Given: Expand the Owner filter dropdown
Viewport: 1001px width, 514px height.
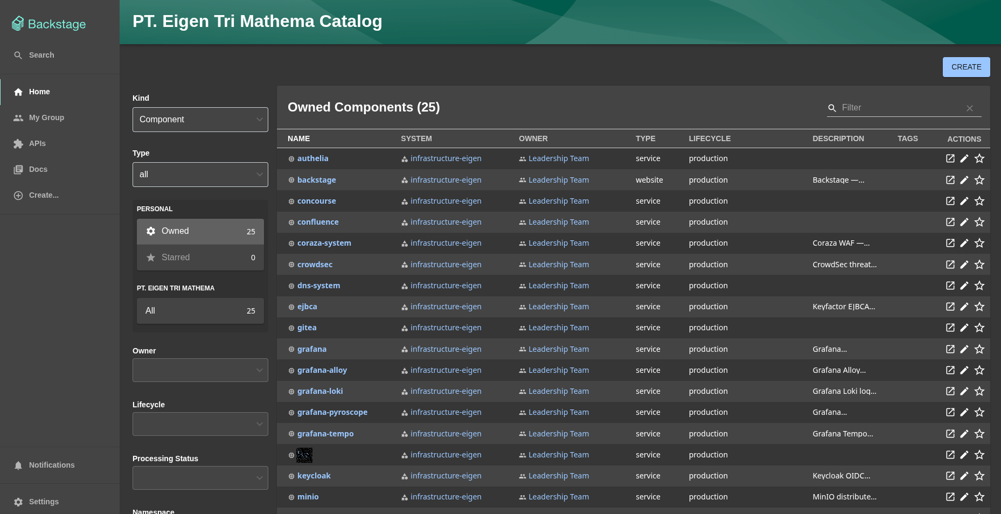Looking at the screenshot, I should pos(200,370).
